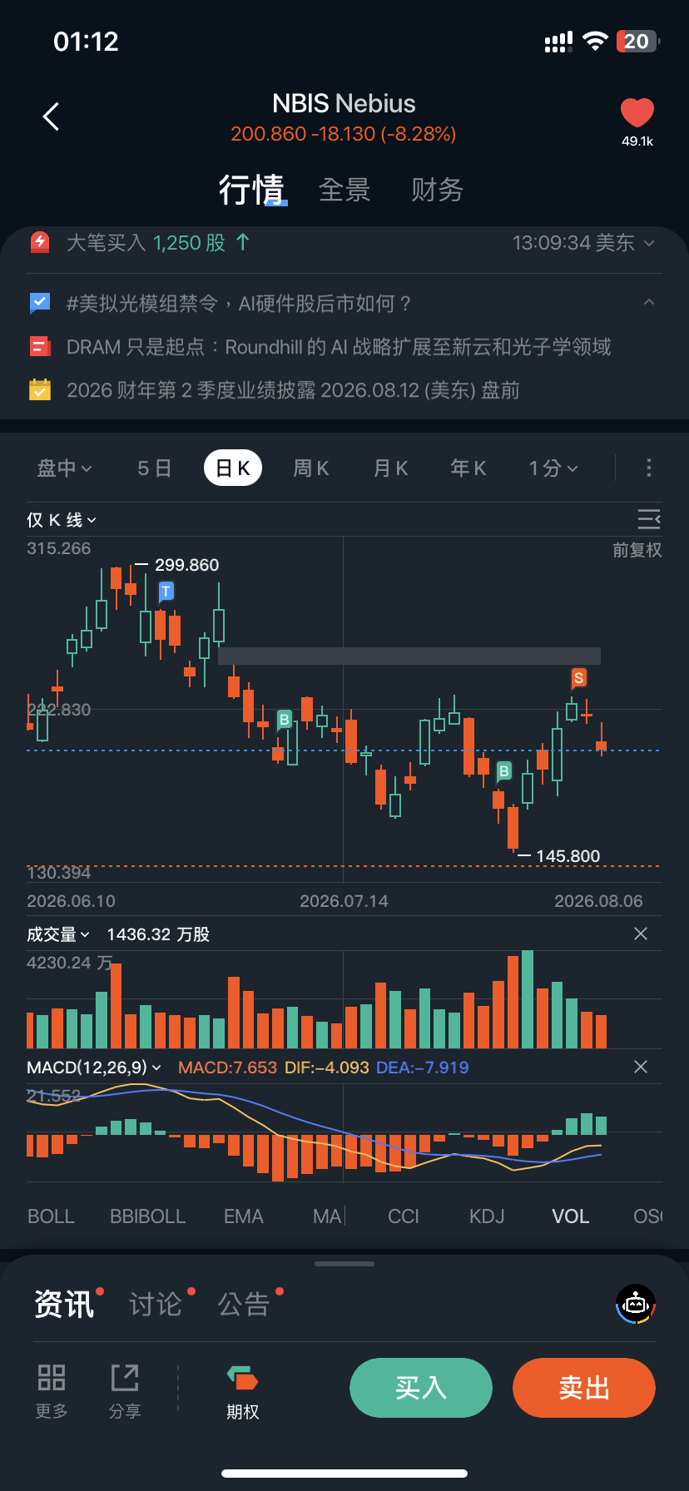Tap the red news article icon
The width and height of the screenshot is (689, 1491).
(40, 346)
